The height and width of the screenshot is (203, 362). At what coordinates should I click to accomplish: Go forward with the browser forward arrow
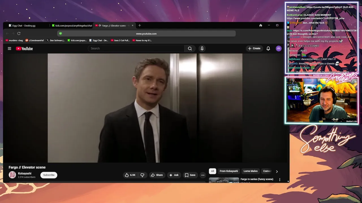click(x=13, y=33)
